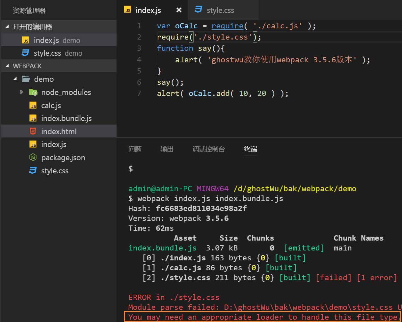Screen dimensions: 402x322
Task: Click the HTML5 icon beside index.html
Action: (33, 131)
